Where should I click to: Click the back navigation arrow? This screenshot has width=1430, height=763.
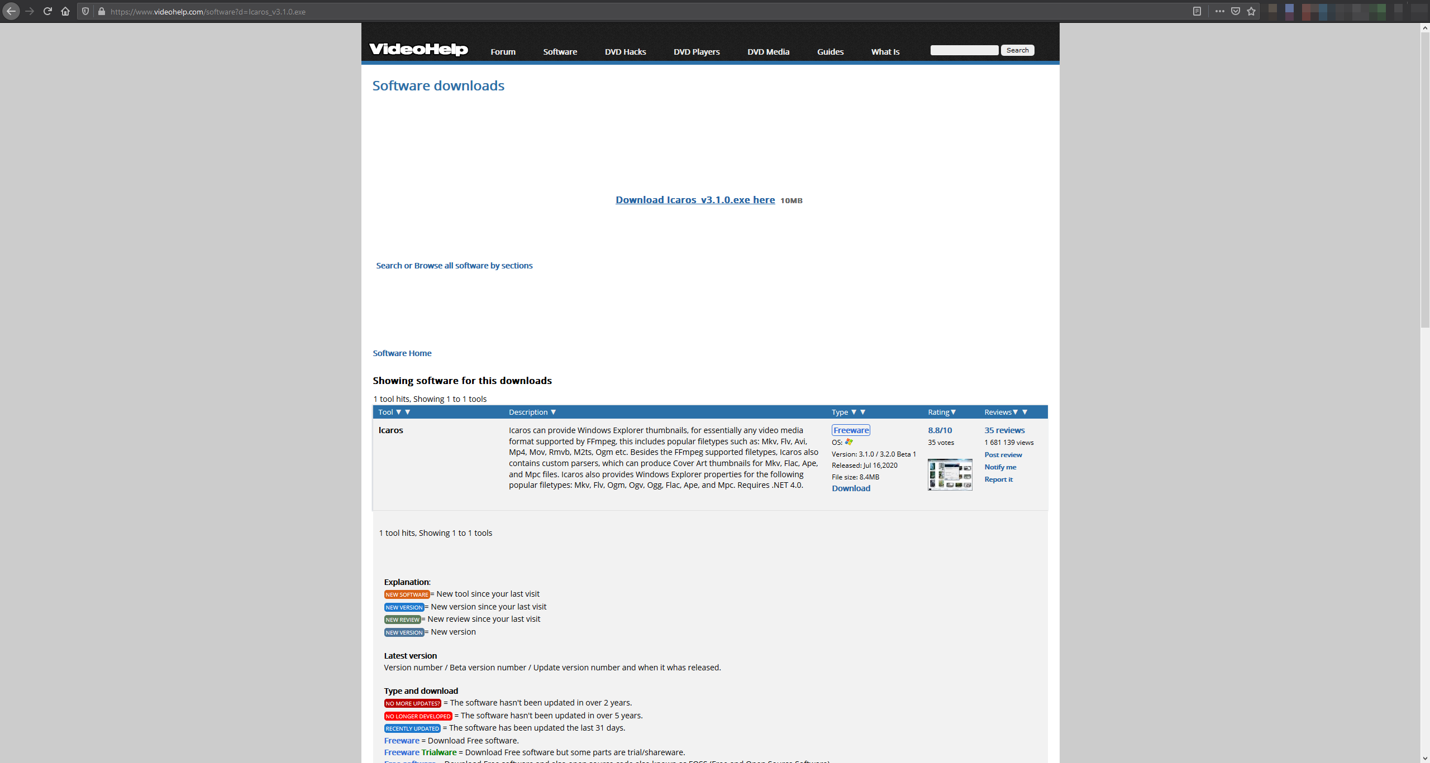coord(11,11)
